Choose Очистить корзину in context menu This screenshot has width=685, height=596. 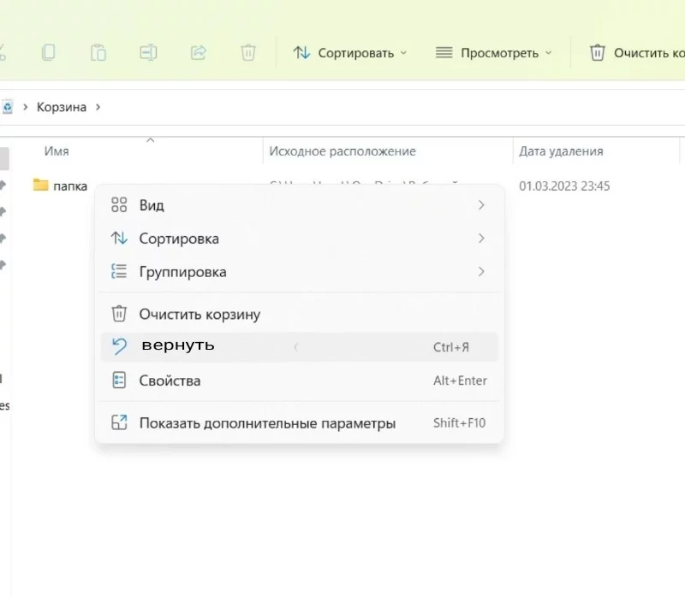click(x=299, y=314)
